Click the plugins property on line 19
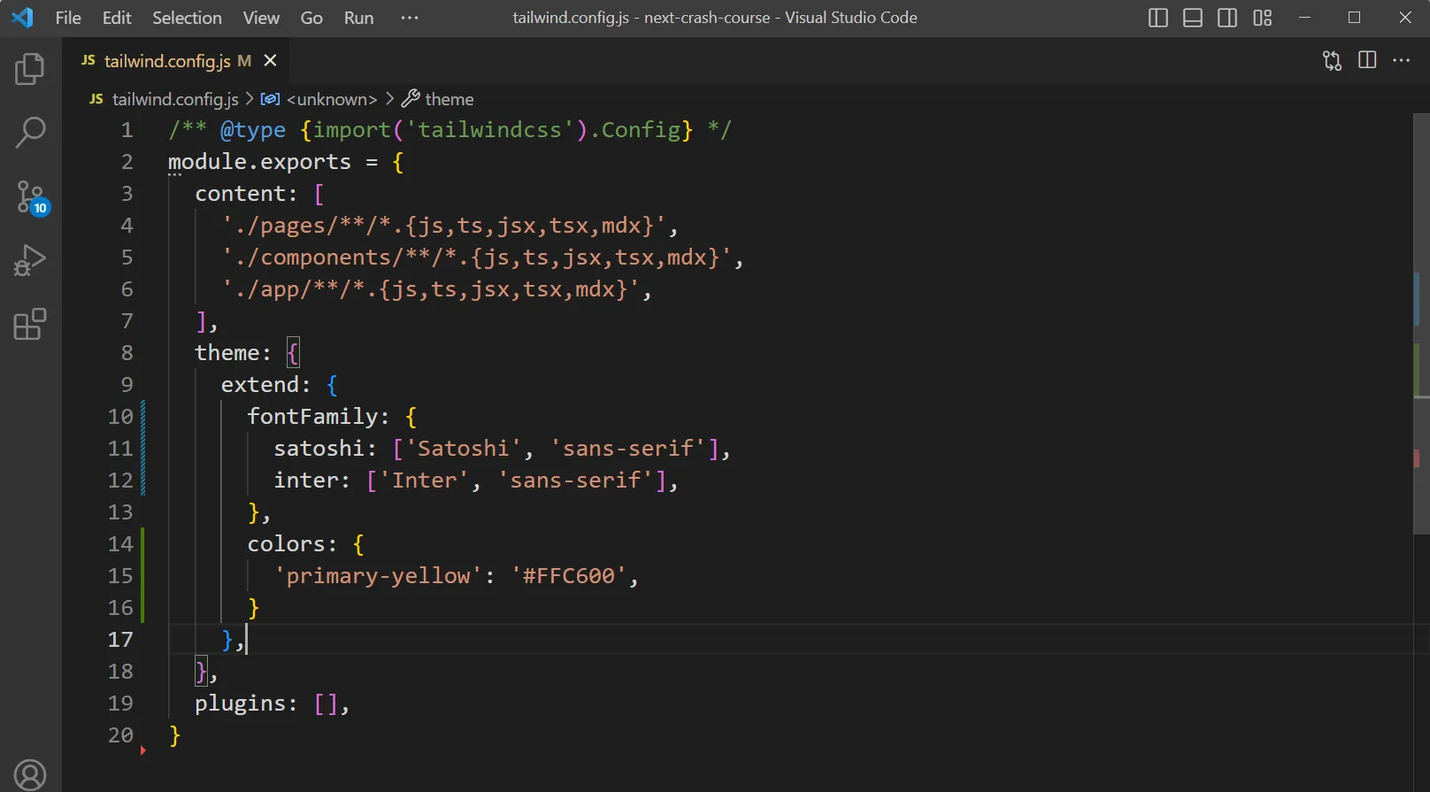Viewport: 1430px width, 792px height. click(241, 704)
